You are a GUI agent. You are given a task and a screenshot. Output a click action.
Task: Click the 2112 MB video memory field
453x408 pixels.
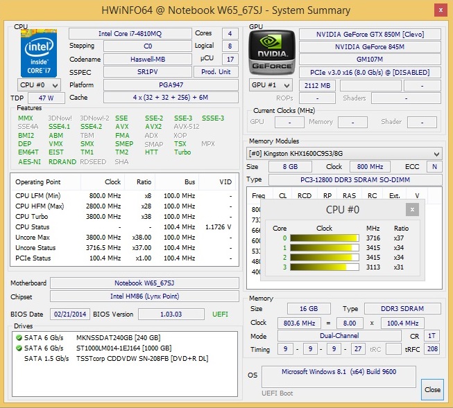click(x=317, y=86)
